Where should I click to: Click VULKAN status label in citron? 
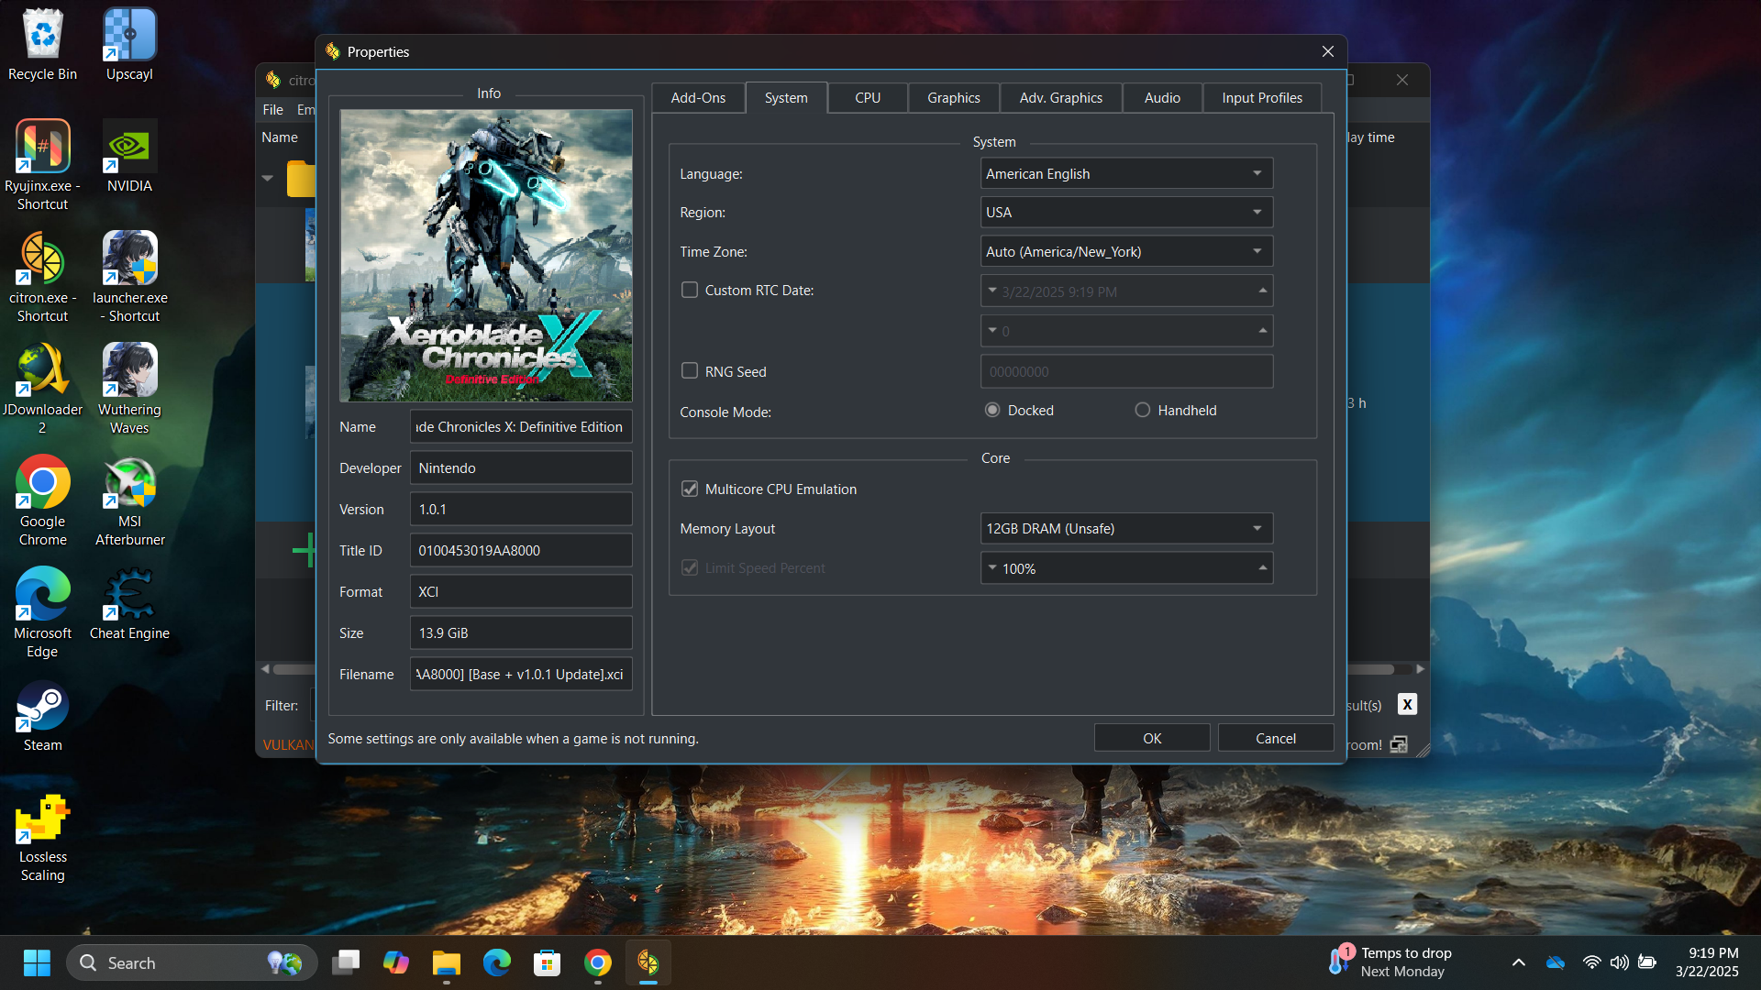pyautogui.click(x=289, y=744)
